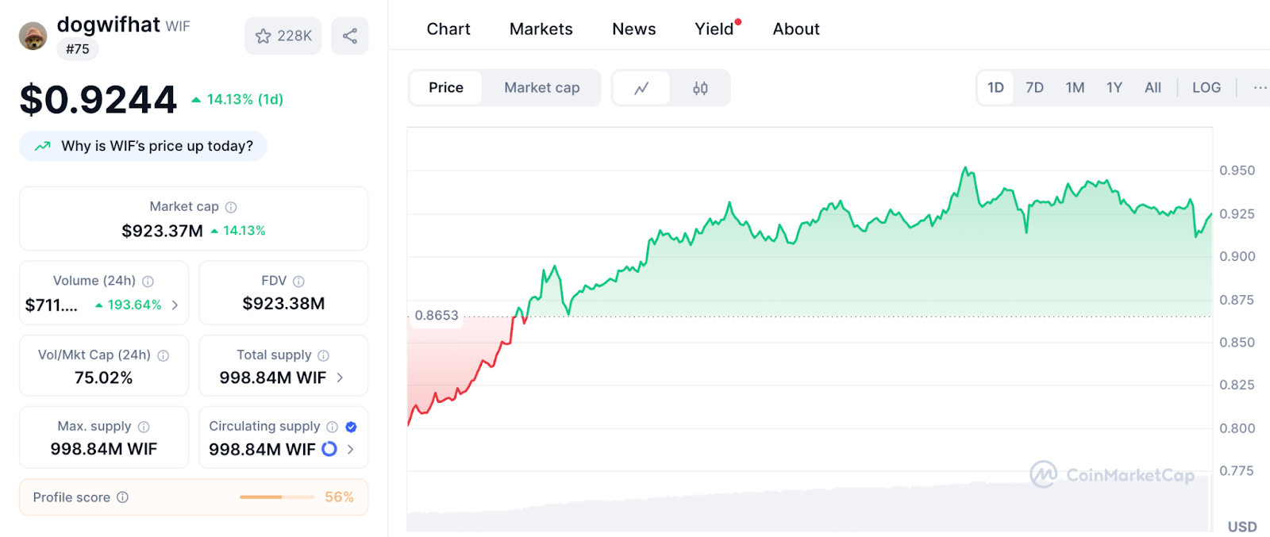1270x537 pixels.
Task: Expand Circulating supply details chevron
Action: (x=350, y=449)
